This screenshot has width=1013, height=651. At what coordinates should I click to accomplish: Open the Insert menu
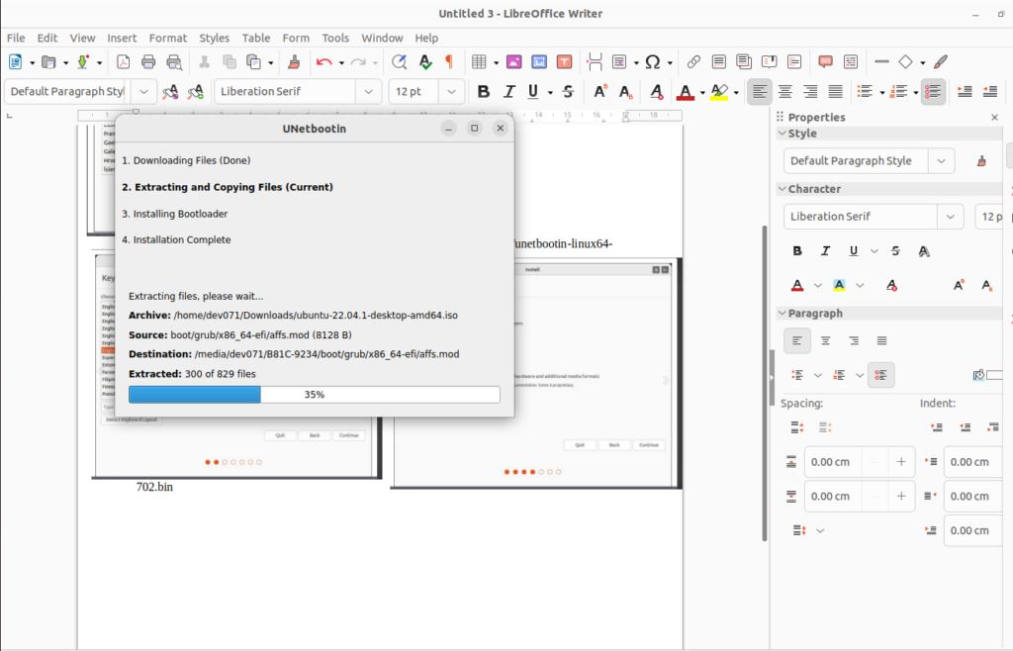point(122,39)
